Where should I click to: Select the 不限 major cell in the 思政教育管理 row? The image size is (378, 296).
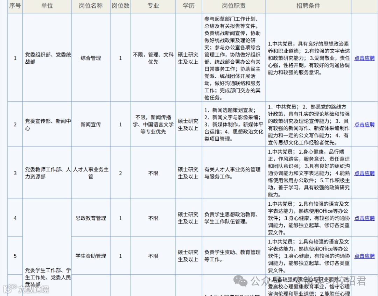(x=153, y=218)
